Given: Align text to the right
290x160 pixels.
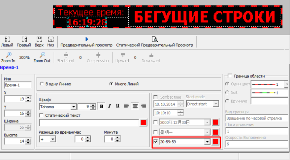Looking at the screenshot, I should 143,106.
